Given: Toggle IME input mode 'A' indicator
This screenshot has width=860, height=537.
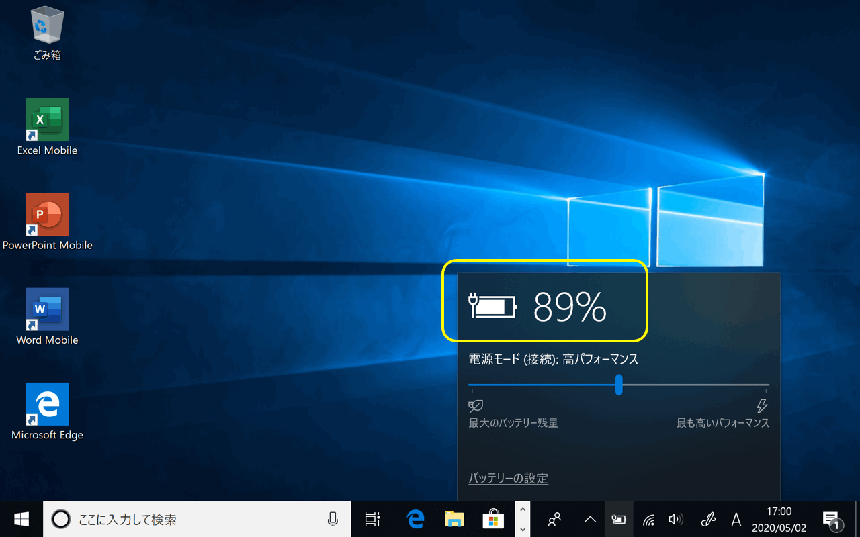Looking at the screenshot, I should (x=736, y=519).
